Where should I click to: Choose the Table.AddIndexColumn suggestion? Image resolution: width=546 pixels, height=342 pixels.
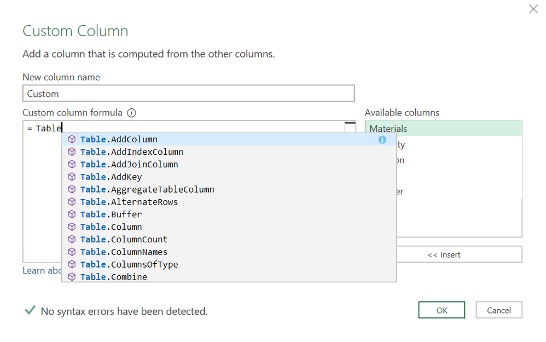(x=229, y=152)
